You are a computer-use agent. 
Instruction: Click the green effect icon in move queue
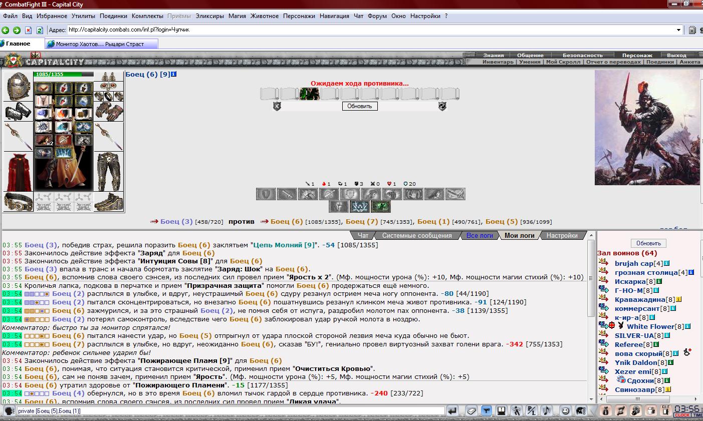pos(309,94)
